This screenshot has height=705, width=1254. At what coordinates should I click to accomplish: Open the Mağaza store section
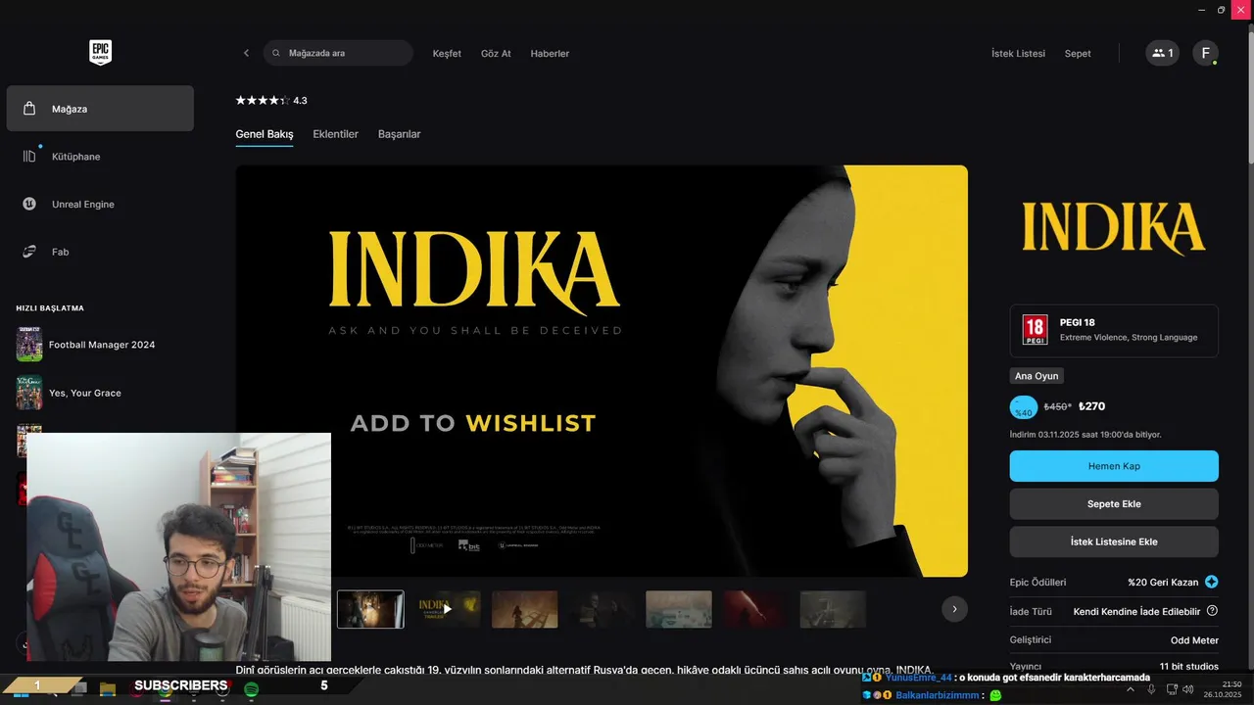(100, 109)
